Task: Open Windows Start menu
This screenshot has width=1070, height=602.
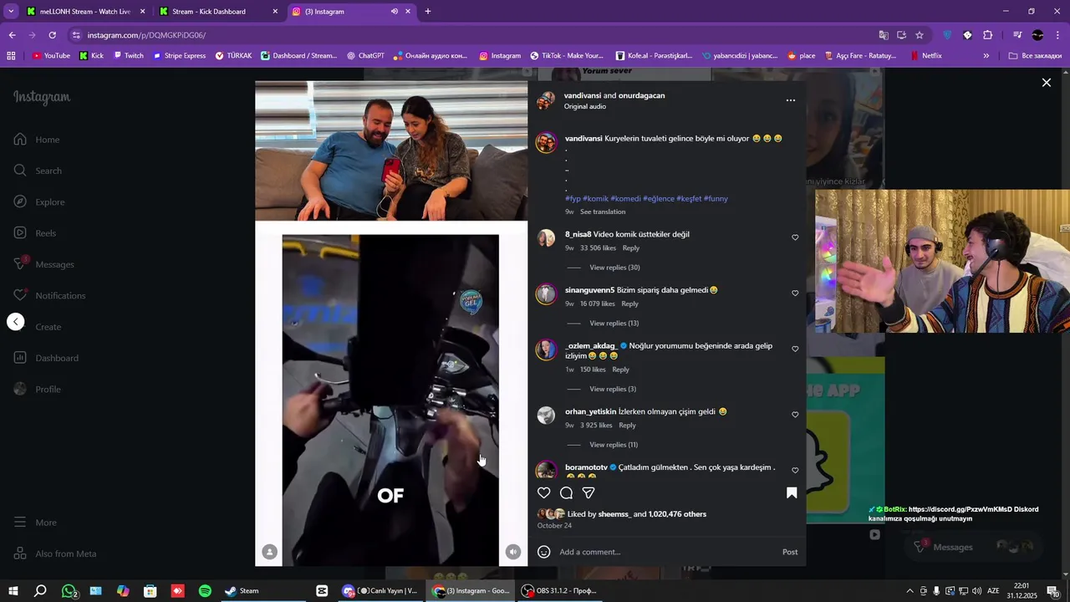Action: pyautogui.click(x=13, y=591)
